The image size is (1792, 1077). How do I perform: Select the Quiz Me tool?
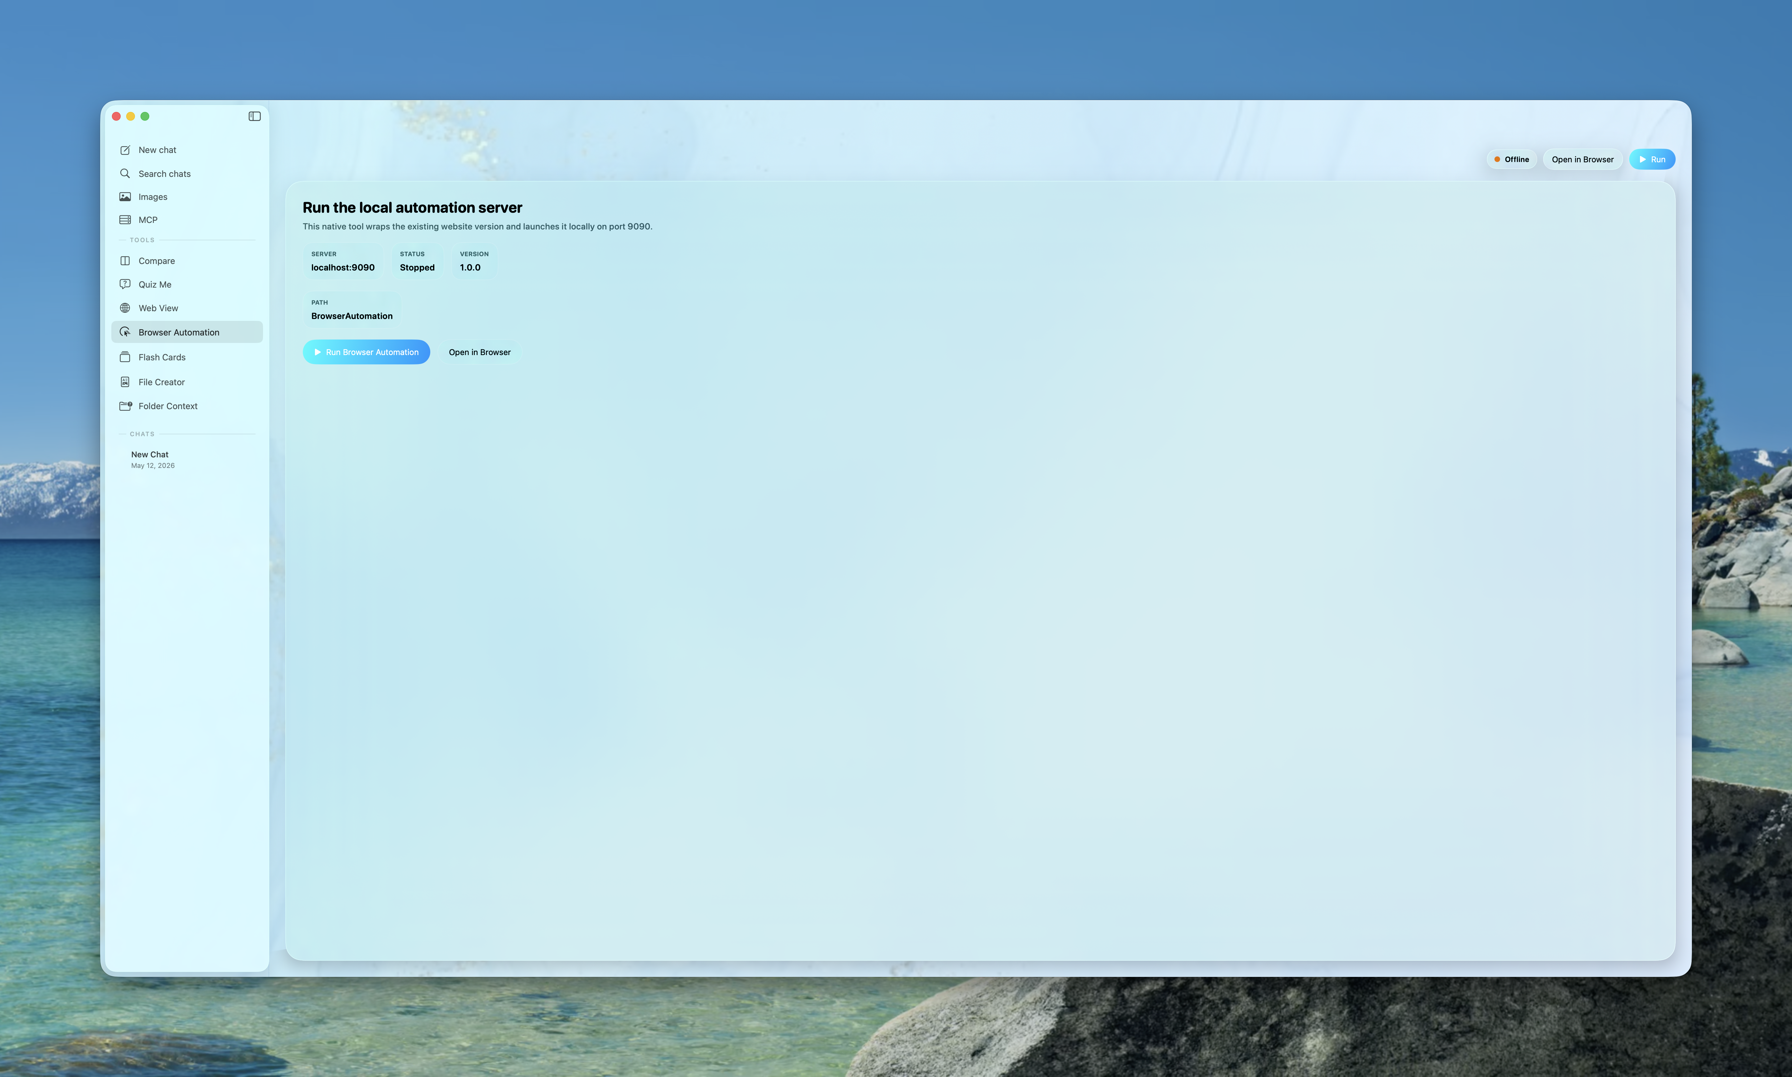pos(187,284)
